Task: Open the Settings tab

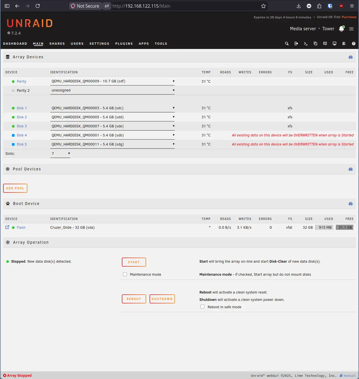Action: click(x=99, y=44)
